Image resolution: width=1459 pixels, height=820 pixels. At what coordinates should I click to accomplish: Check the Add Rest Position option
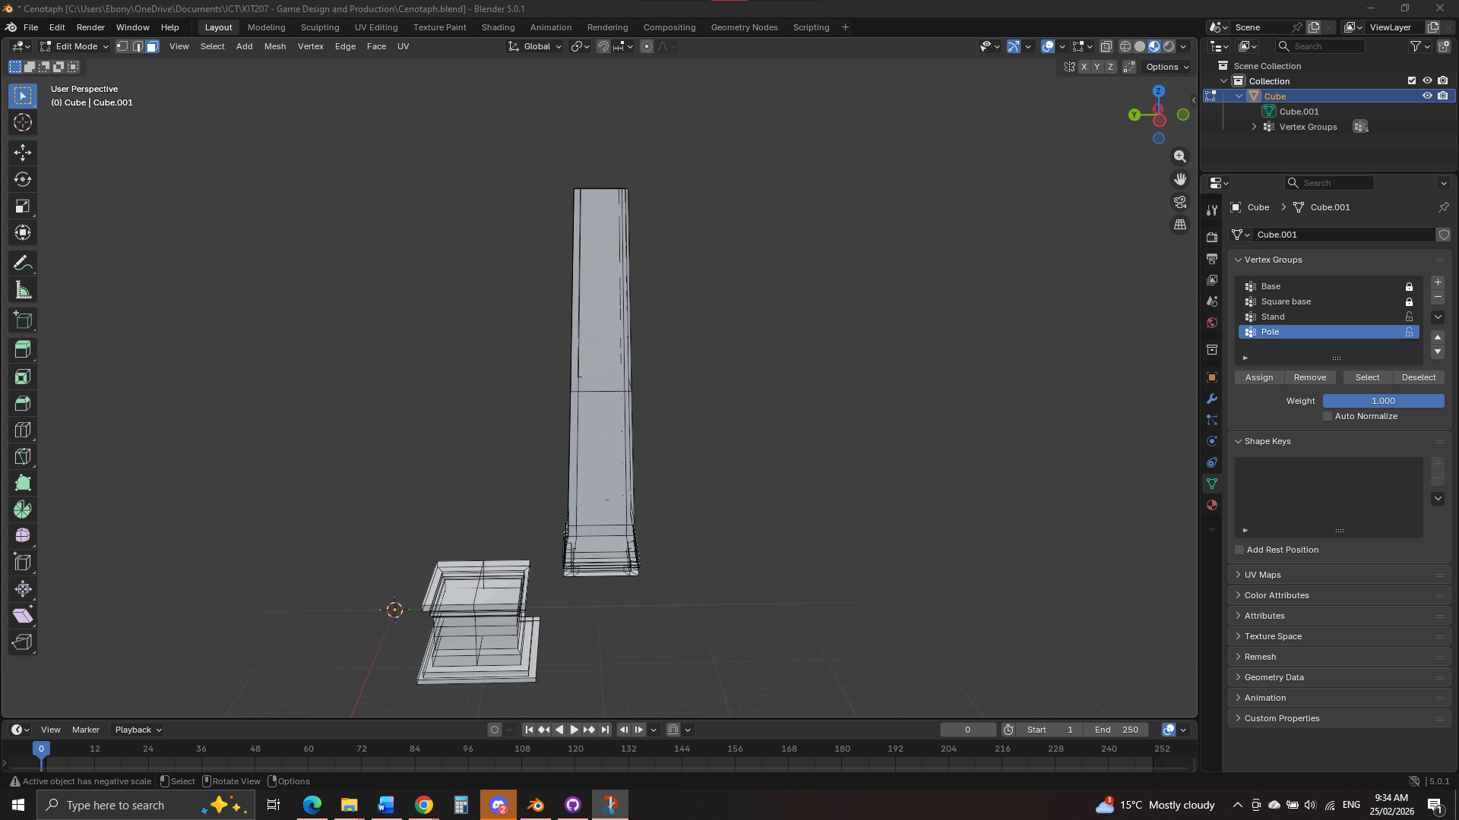[1239, 550]
